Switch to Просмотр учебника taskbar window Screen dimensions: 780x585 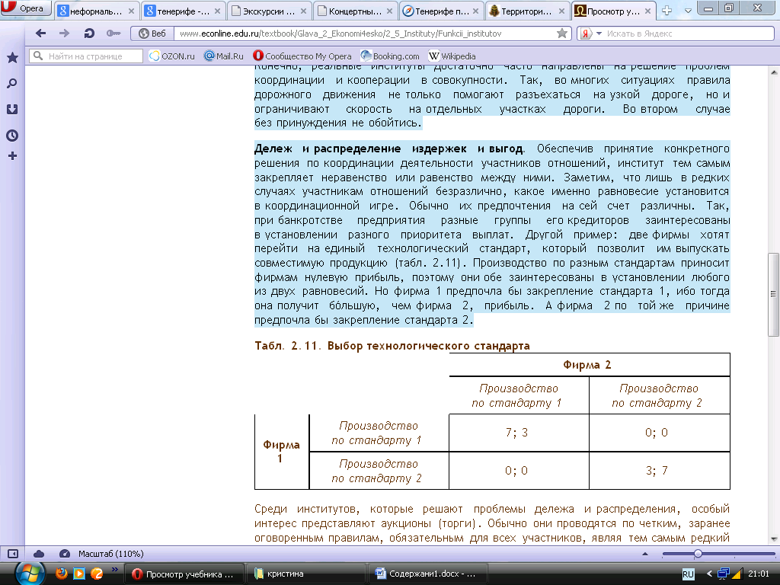point(184,574)
